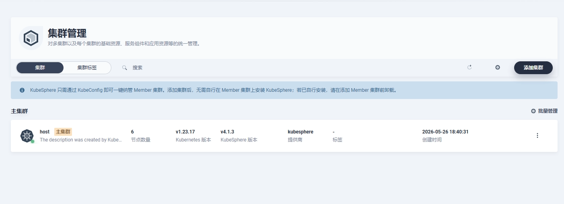The image size is (564, 204).
Task: Click the 提供商 label
Action: 295,140
